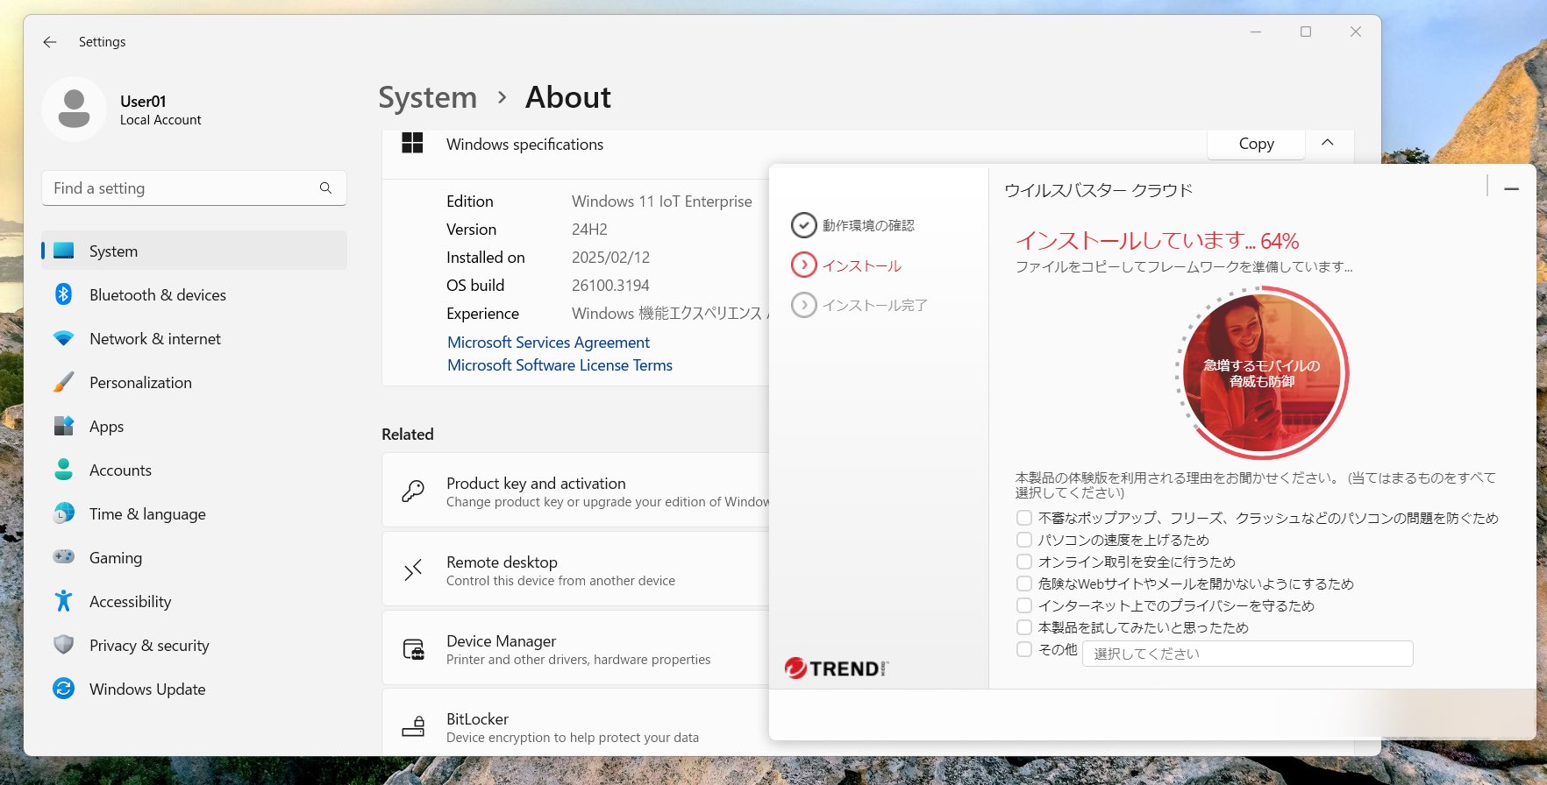Click the Accessibility figure icon
This screenshot has width=1547, height=785.
click(64, 602)
